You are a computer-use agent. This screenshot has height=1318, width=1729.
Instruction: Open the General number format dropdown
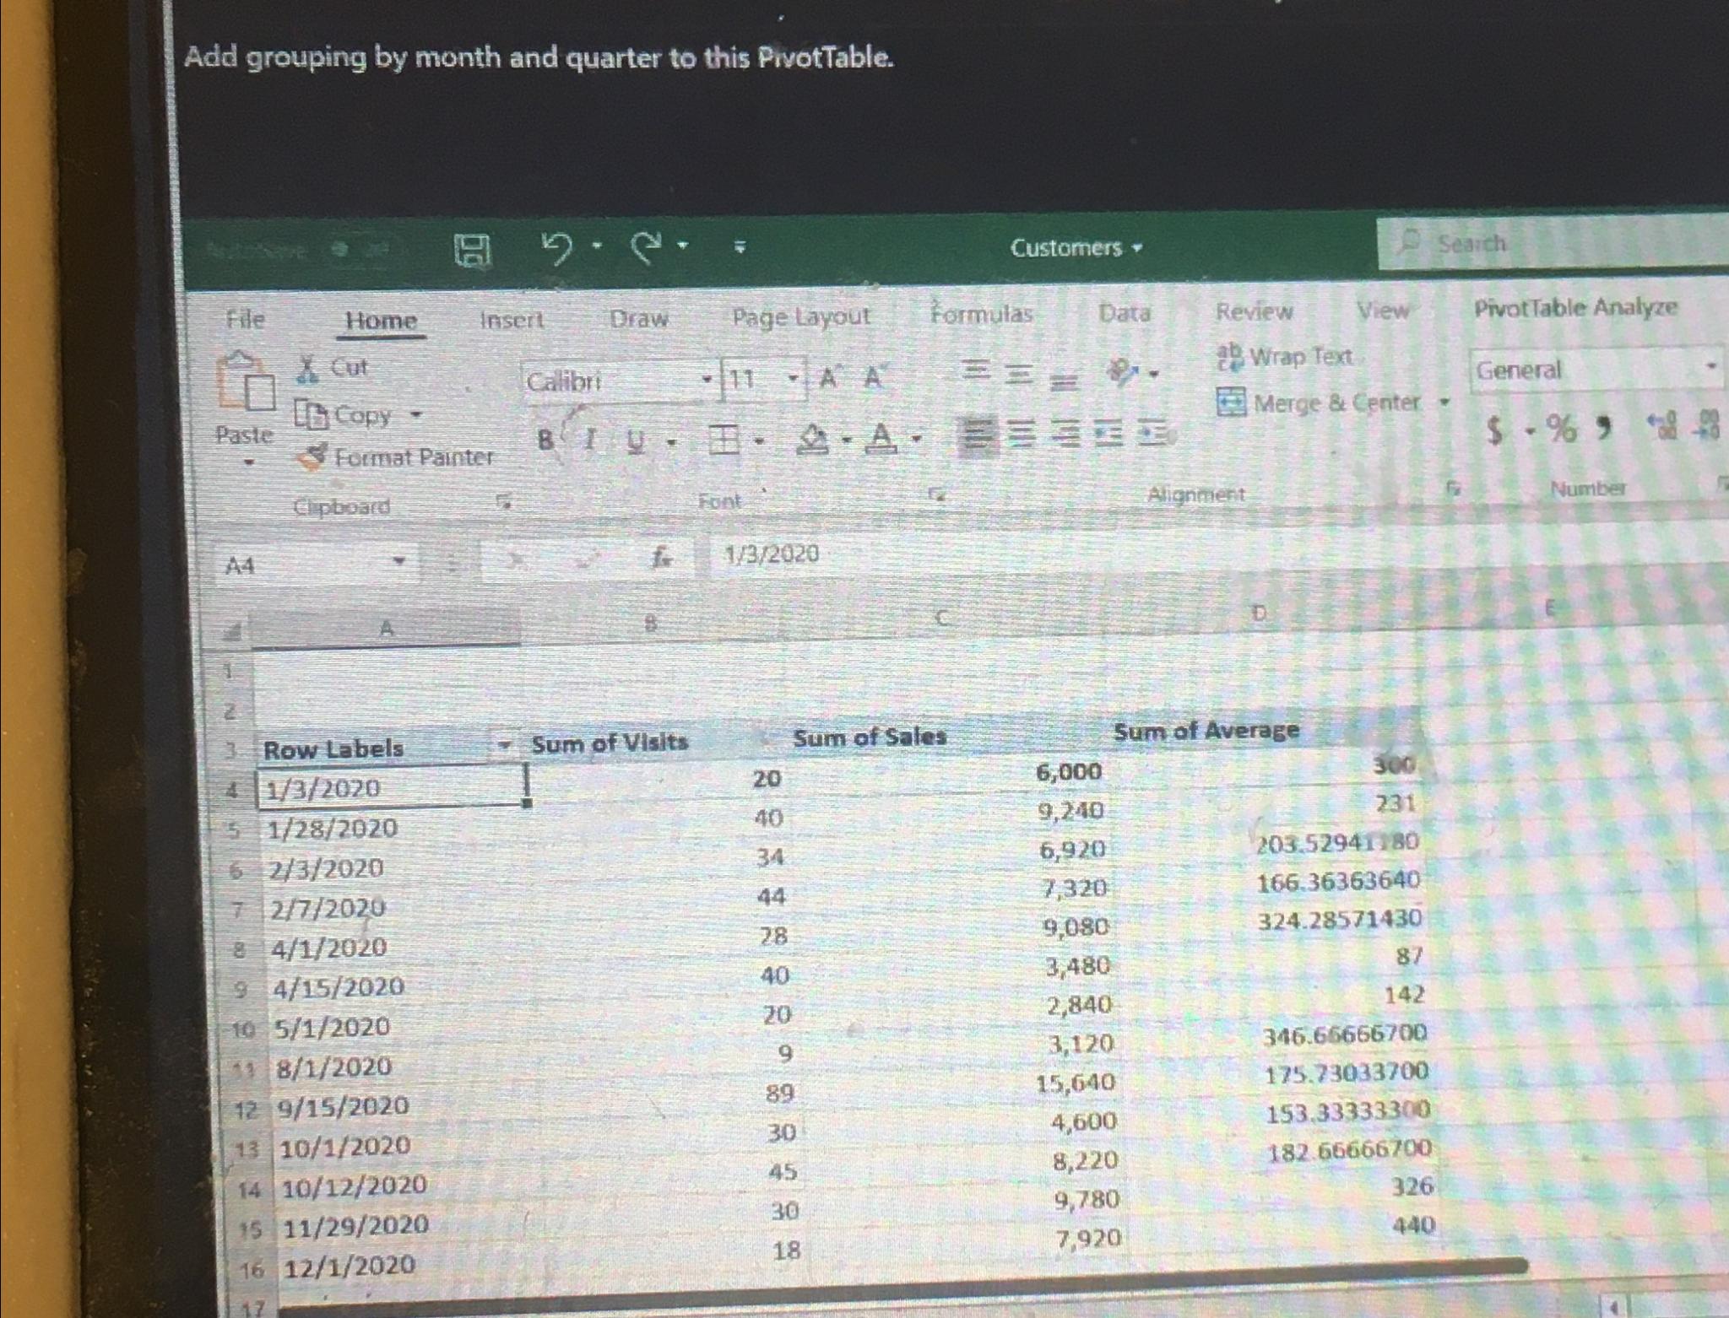pos(1710,367)
